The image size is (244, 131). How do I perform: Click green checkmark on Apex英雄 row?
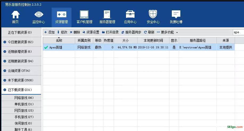(x=46, y=47)
